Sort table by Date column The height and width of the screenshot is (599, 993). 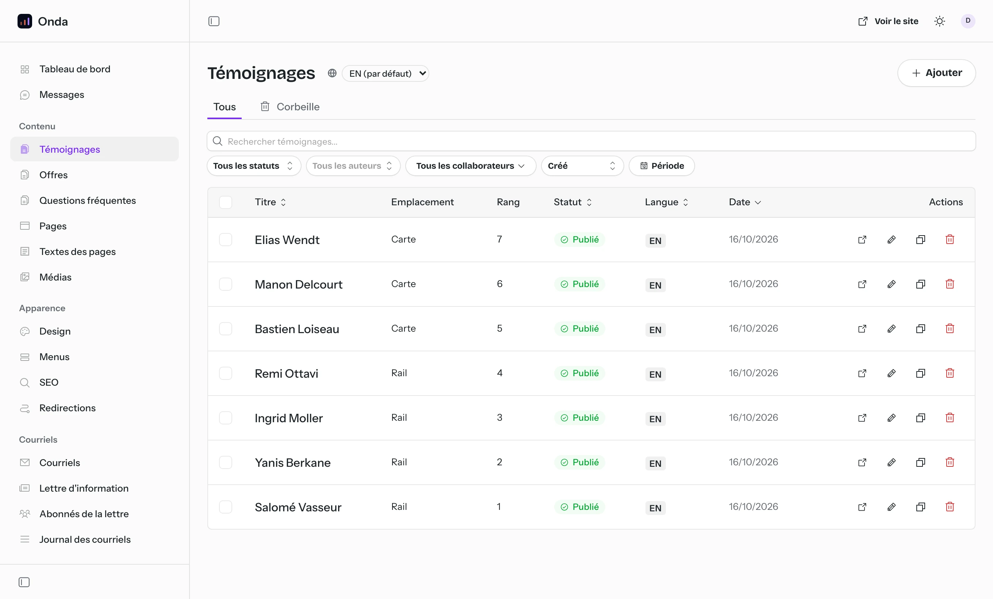(745, 202)
